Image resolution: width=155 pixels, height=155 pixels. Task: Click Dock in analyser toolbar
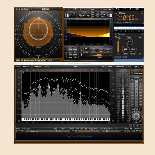[17, 67]
